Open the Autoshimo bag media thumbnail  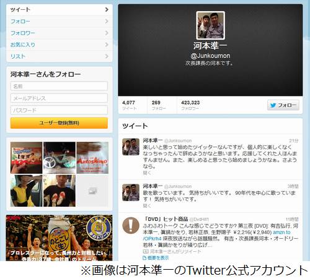point(92,158)
